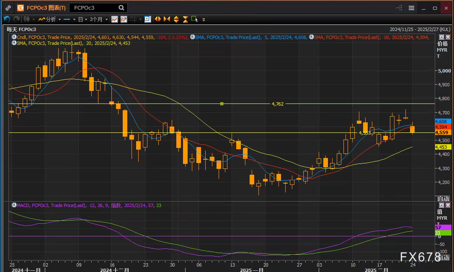Viewport: 454px width, 272px height.
Task: Open the hamburger menu in the title bar
Action: [412, 8]
